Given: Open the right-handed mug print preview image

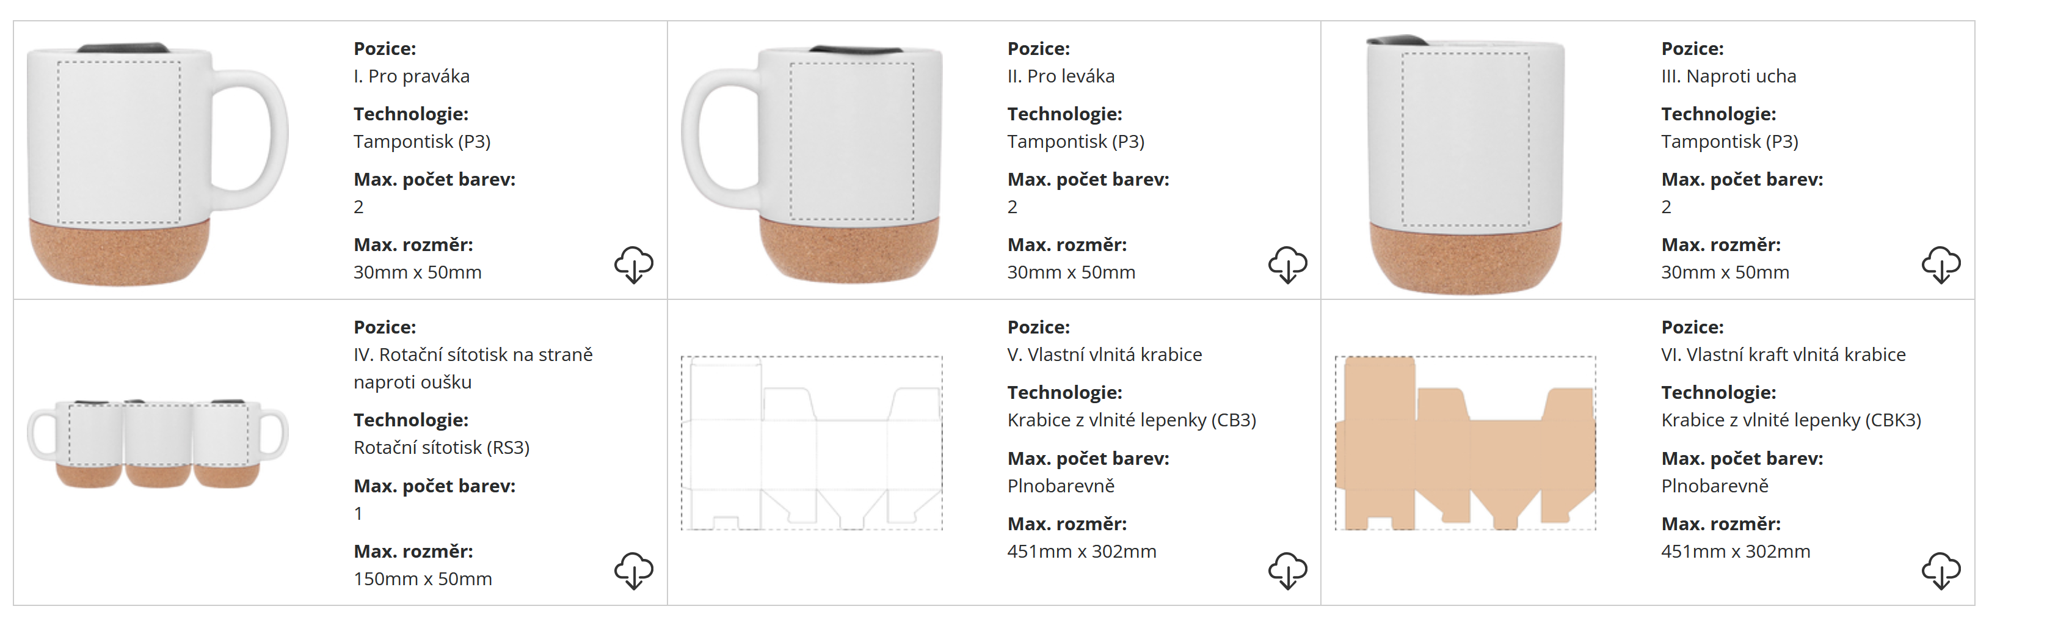Looking at the screenshot, I should (x=158, y=162).
